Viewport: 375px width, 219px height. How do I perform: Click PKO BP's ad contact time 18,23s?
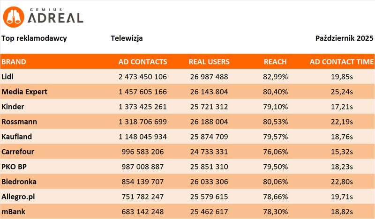[x=341, y=167]
